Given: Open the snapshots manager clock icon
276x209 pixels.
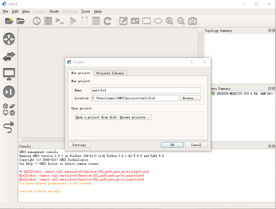Looking at the screenshot, I should click(x=37, y=21).
